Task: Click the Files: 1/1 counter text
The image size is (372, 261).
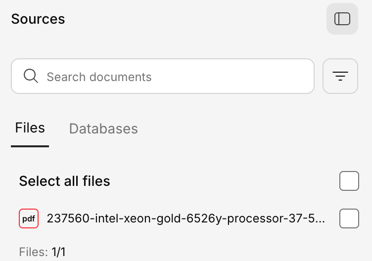Action: pos(42,252)
